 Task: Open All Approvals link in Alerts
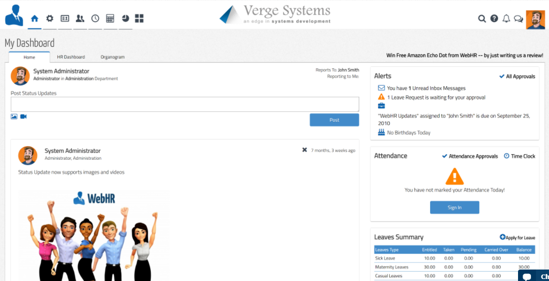pyautogui.click(x=517, y=76)
